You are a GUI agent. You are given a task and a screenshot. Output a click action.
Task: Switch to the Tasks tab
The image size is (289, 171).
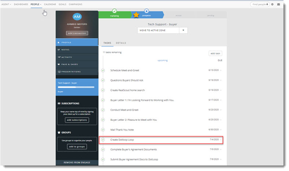tap(107, 43)
